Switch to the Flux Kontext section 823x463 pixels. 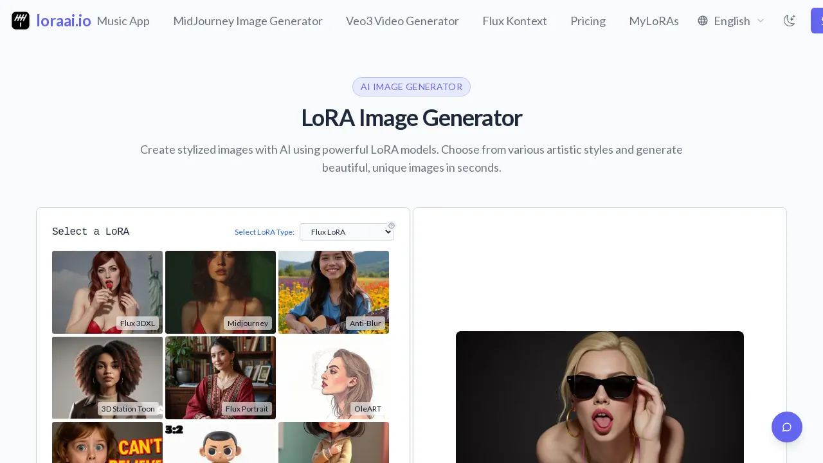coord(514,21)
